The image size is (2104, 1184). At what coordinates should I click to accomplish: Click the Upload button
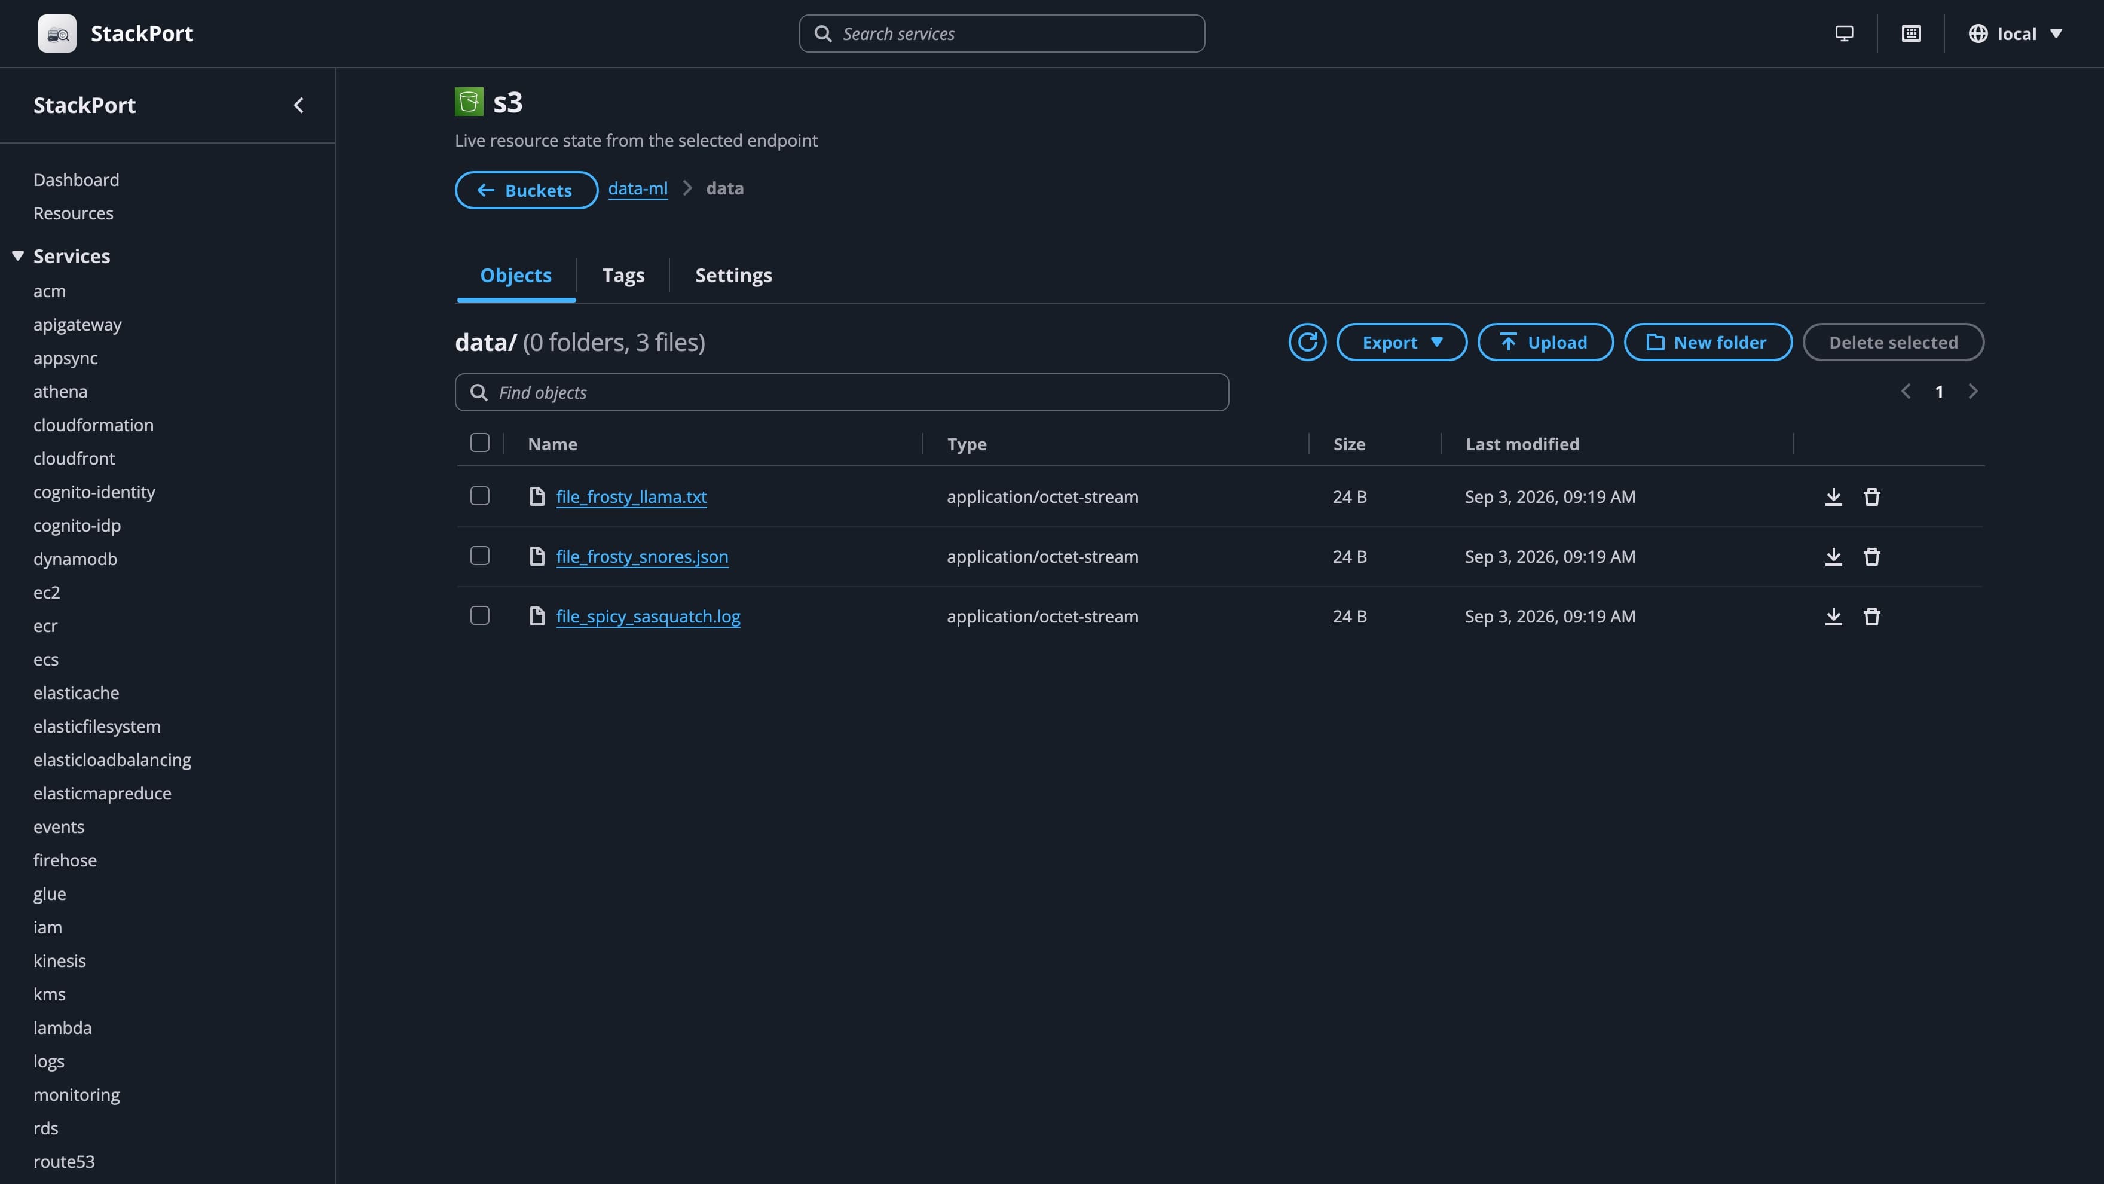[x=1545, y=341]
